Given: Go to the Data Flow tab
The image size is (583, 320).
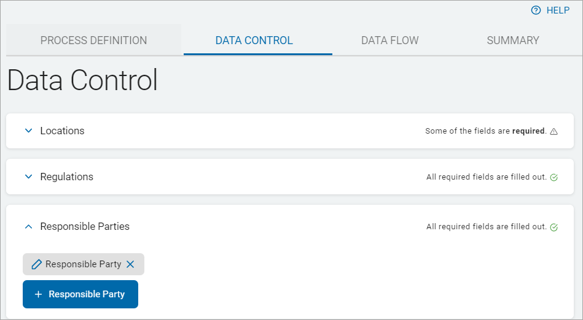Looking at the screenshot, I should click(x=389, y=40).
